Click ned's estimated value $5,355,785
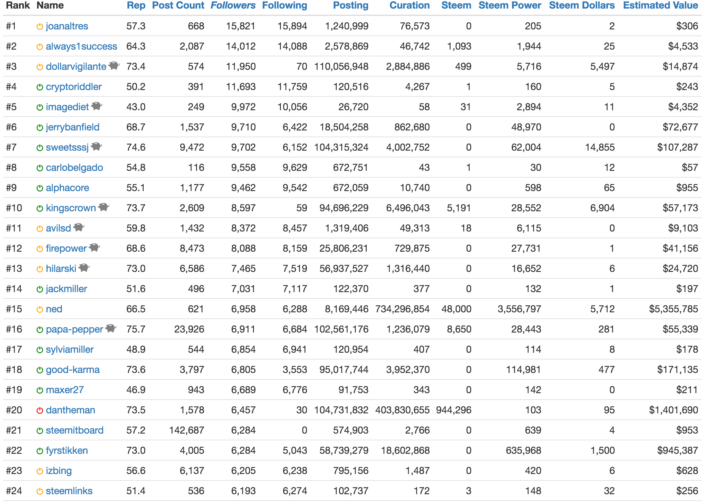Image resolution: width=720 pixels, height=504 pixels. click(674, 309)
